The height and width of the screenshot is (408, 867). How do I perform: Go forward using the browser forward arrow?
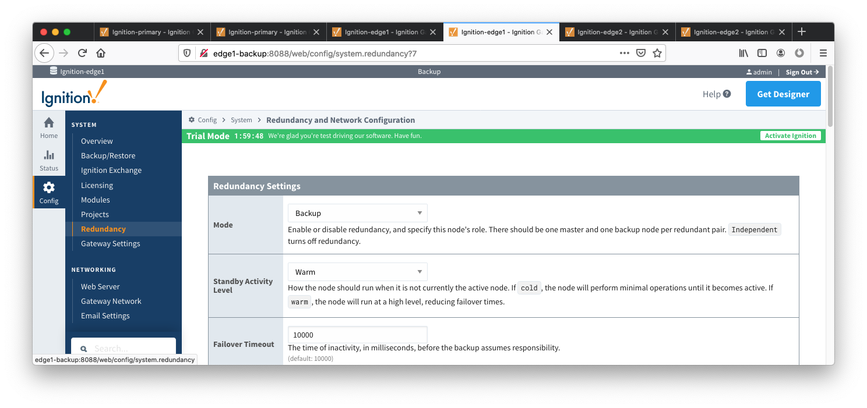click(64, 53)
